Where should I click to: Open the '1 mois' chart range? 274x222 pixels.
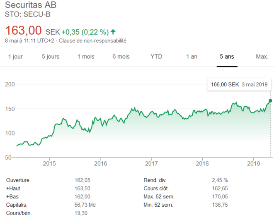pyautogui.click(x=86, y=57)
